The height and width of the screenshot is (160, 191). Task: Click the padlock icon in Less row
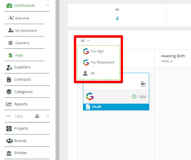pos(37,116)
